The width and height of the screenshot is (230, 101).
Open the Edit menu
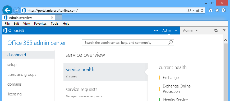16,24
